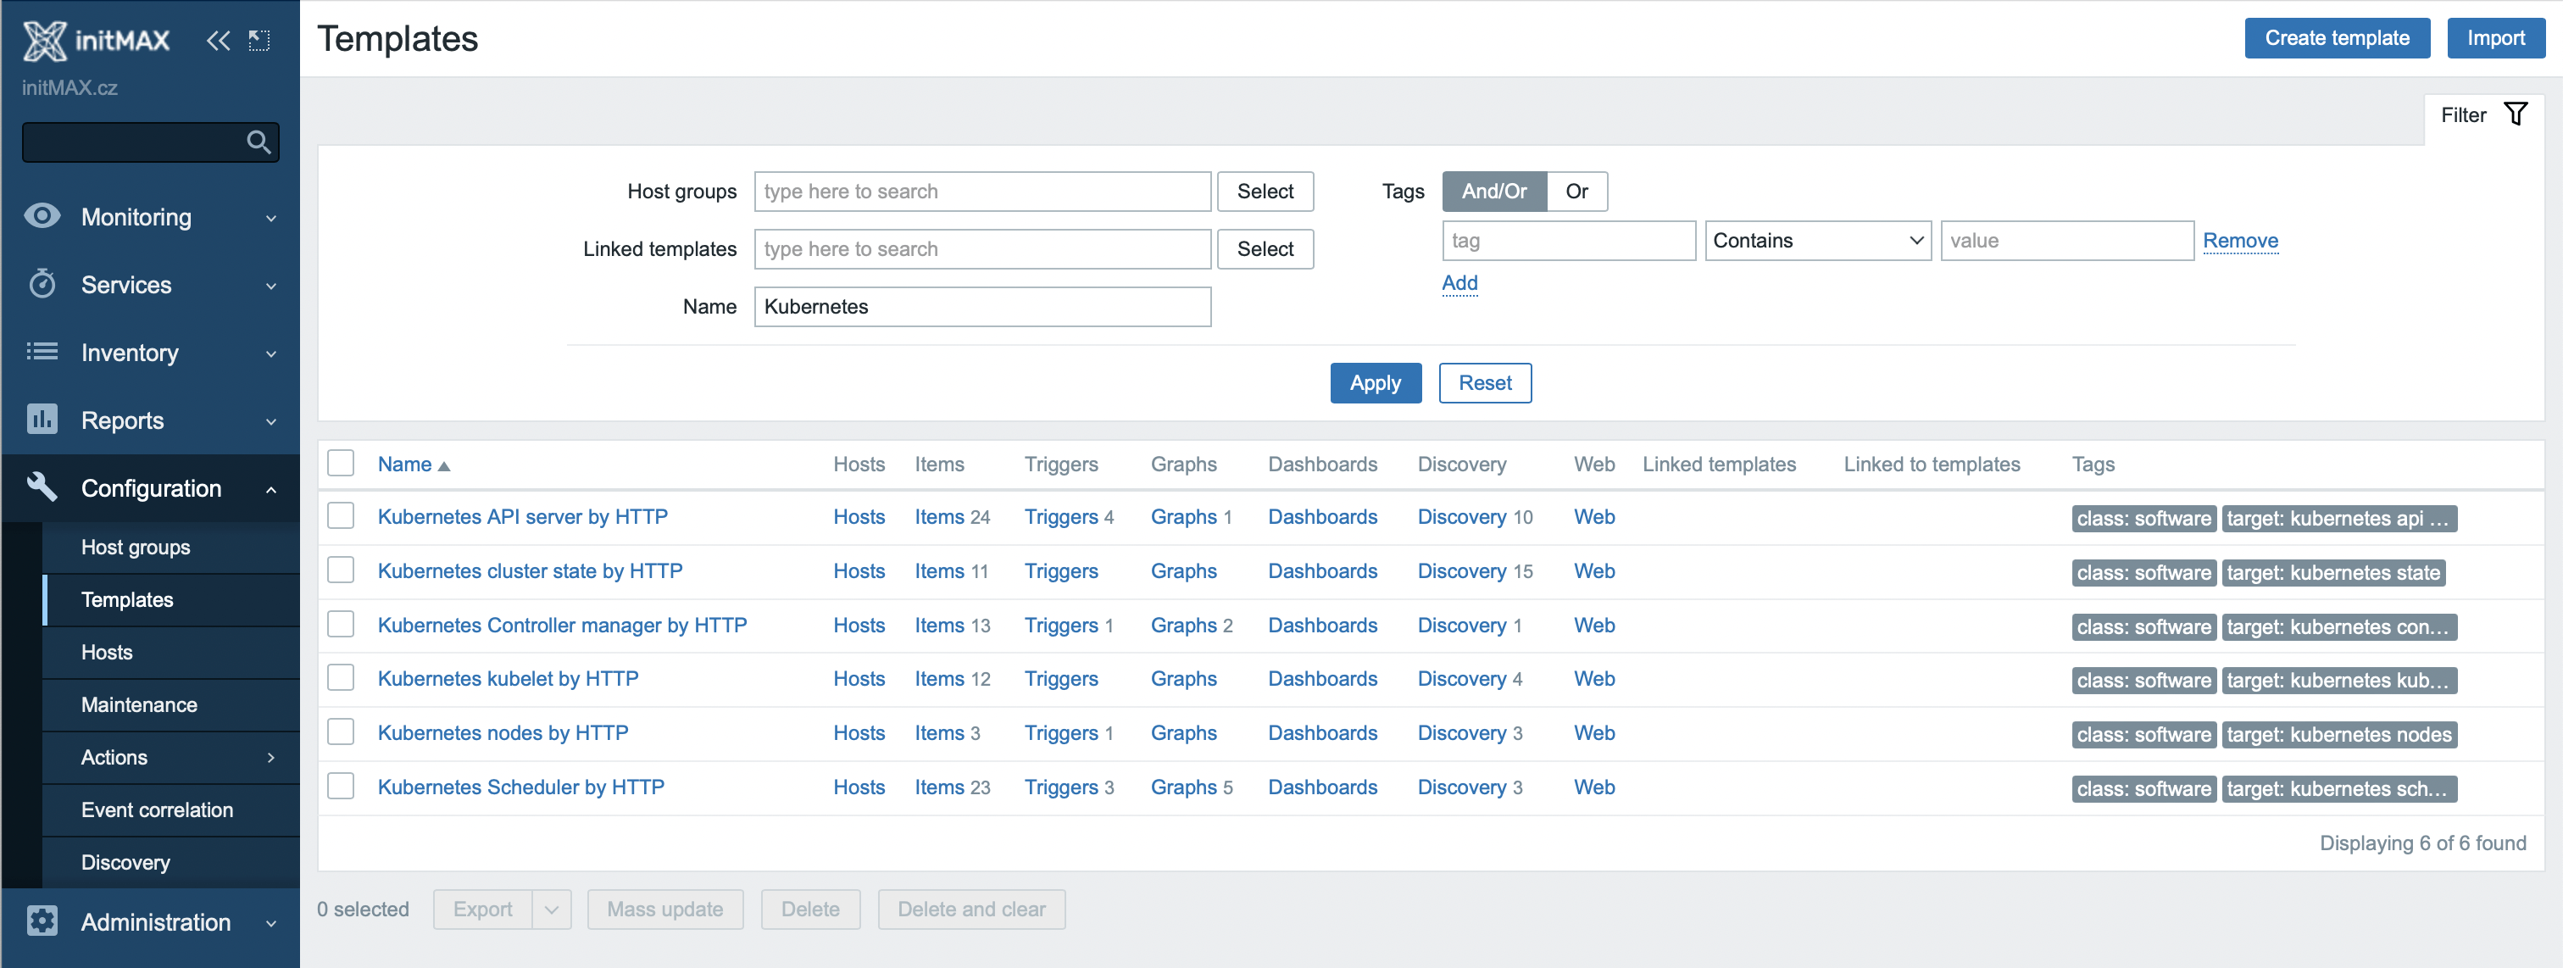The image size is (2563, 968).
Task: Open Hosts in Configuration menu
Action: [107, 653]
